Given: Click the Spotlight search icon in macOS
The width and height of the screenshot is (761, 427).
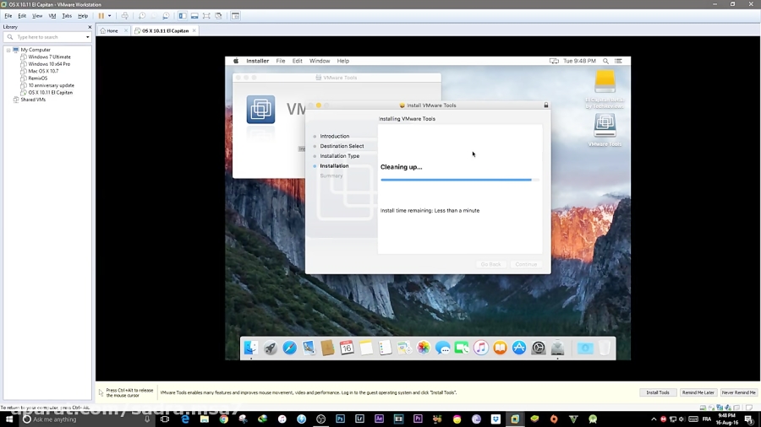Looking at the screenshot, I should point(605,61).
